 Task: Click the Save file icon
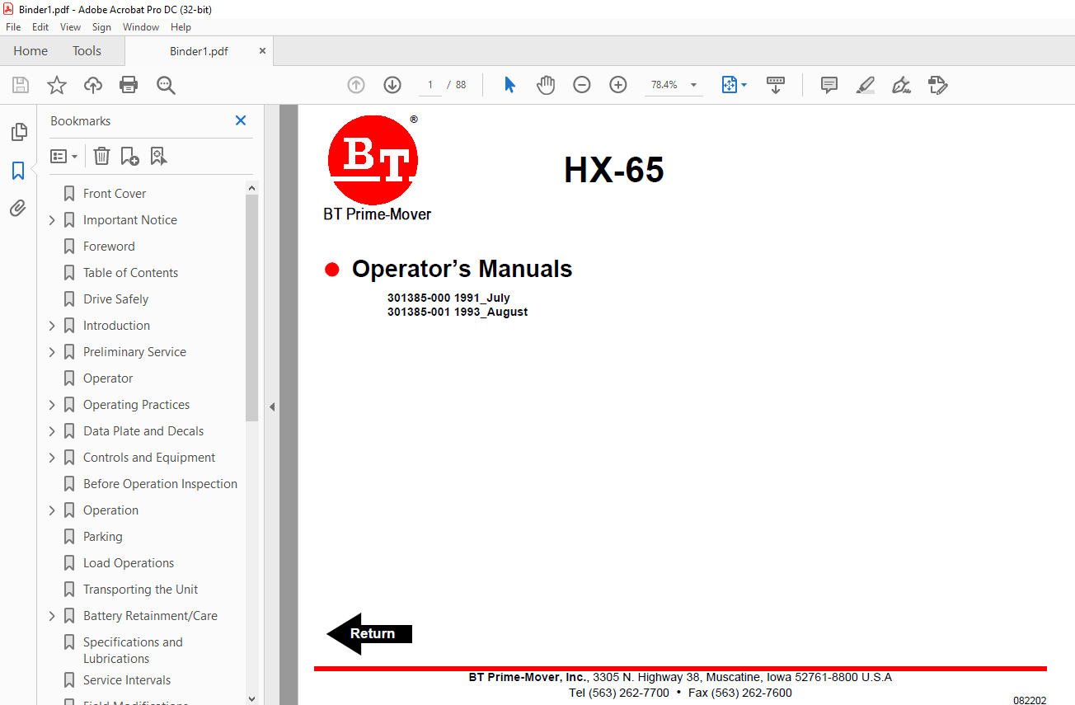pos(21,85)
